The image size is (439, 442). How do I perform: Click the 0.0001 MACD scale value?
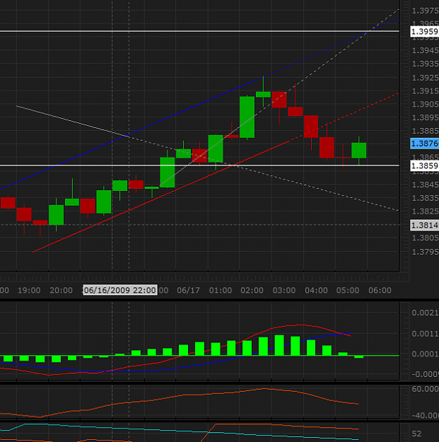coord(425,354)
